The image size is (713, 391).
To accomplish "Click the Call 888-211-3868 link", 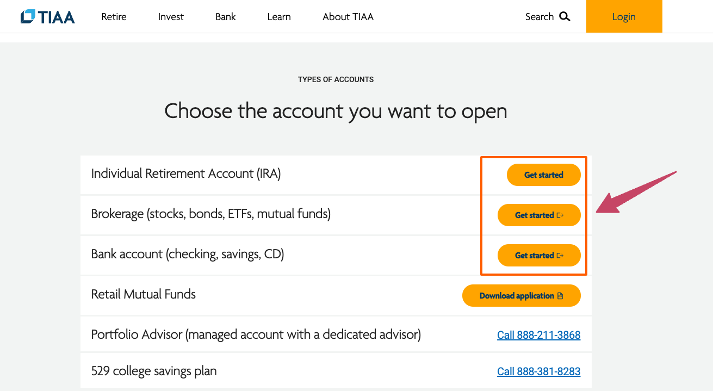I will (539, 335).
